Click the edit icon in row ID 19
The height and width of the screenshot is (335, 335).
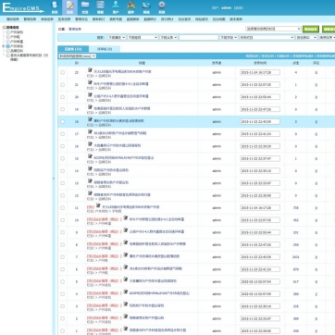click(90, 107)
